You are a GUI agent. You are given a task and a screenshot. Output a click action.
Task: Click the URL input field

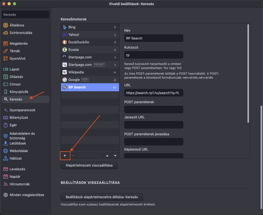[x=154, y=93]
